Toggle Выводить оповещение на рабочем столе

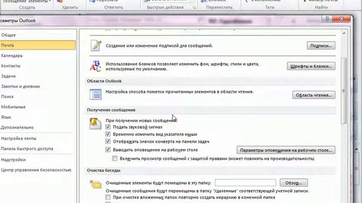[108, 149]
